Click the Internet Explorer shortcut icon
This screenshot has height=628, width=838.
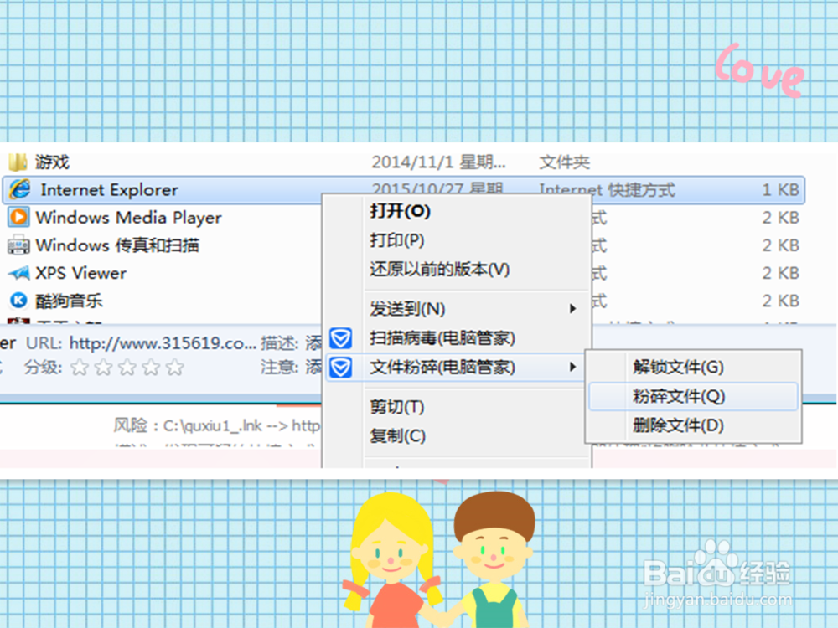(x=20, y=189)
